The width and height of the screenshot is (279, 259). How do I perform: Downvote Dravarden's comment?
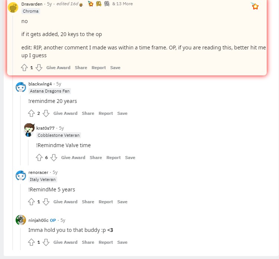[x=39, y=68]
